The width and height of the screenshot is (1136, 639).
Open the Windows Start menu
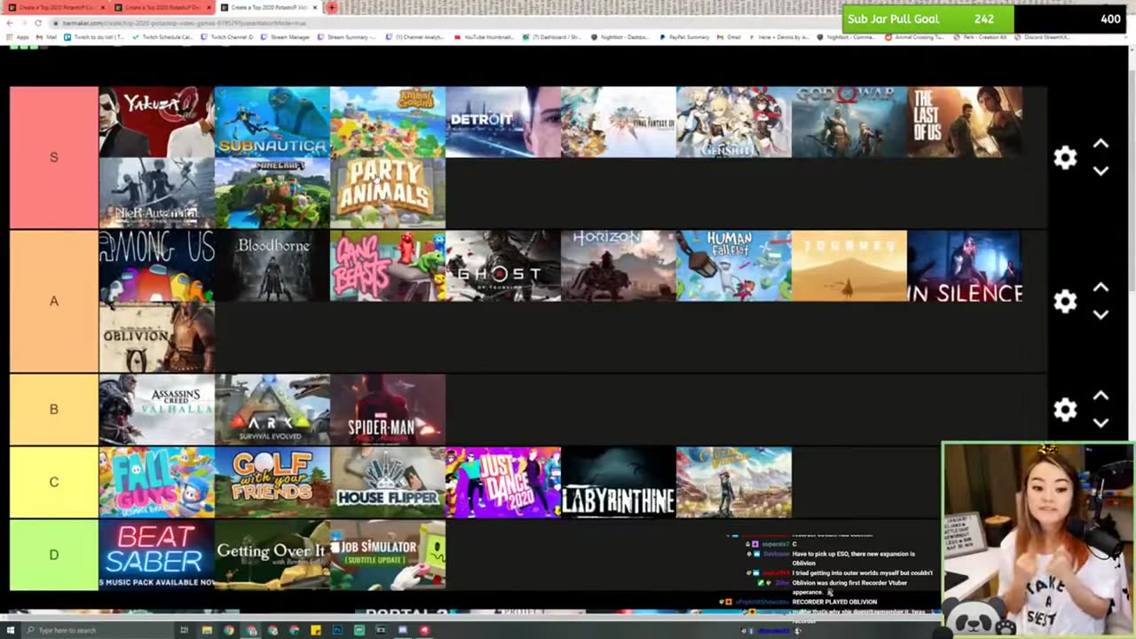12,630
